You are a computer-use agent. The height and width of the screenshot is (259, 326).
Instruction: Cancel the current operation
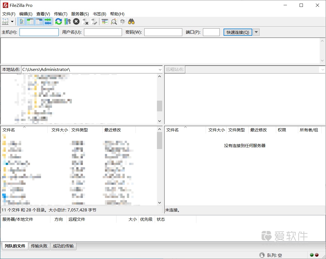pyautogui.click(x=76, y=21)
